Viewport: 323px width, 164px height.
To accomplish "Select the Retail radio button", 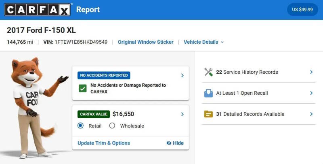I will (80, 126).
